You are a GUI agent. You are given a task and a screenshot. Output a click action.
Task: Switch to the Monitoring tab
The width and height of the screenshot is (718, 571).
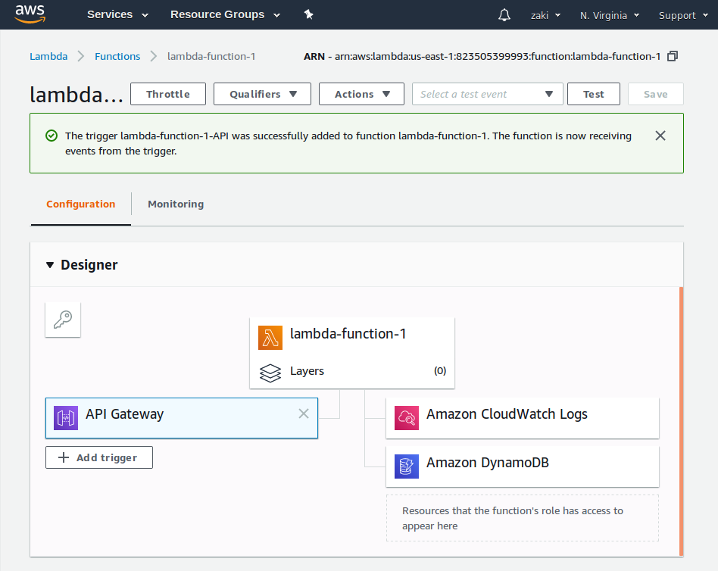coord(176,204)
